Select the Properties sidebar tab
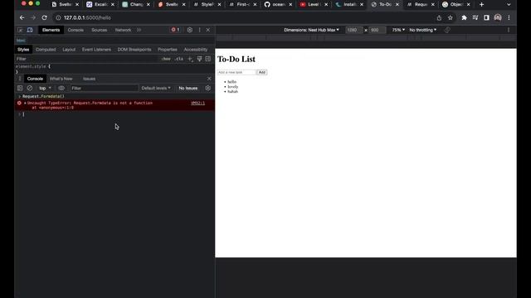Viewport: 531px width, 298px height. point(168,50)
